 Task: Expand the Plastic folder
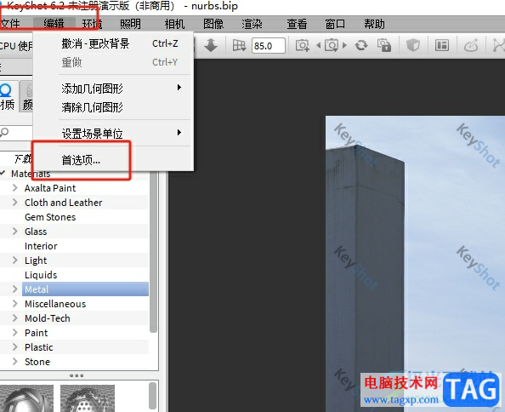pyautogui.click(x=14, y=347)
